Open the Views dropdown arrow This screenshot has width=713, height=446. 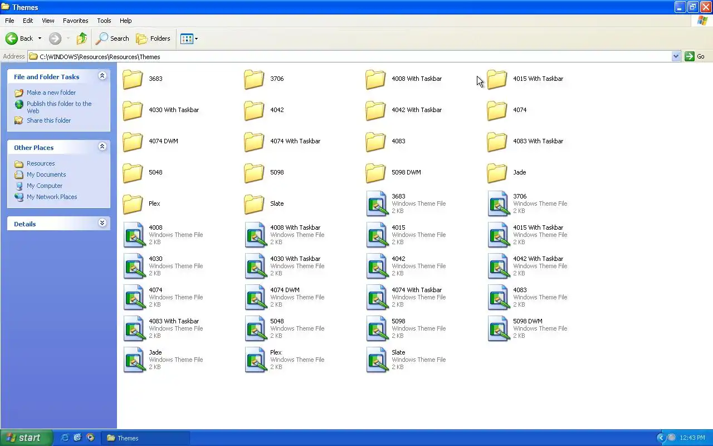click(196, 38)
